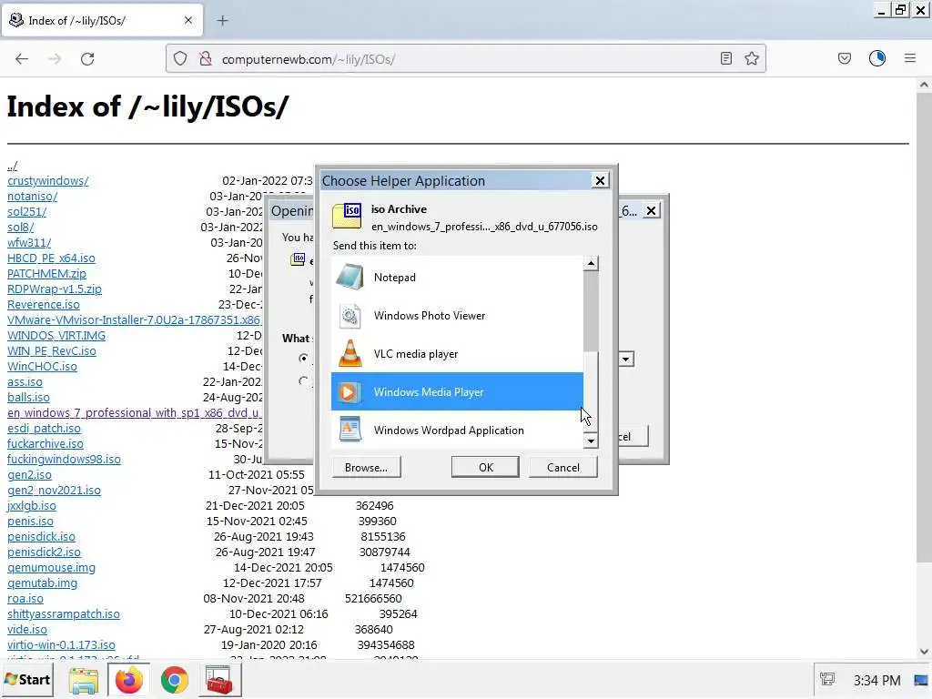Click system tray network icon
Screen dimensions: 932x699
pyautogui.click(x=827, y=679)
